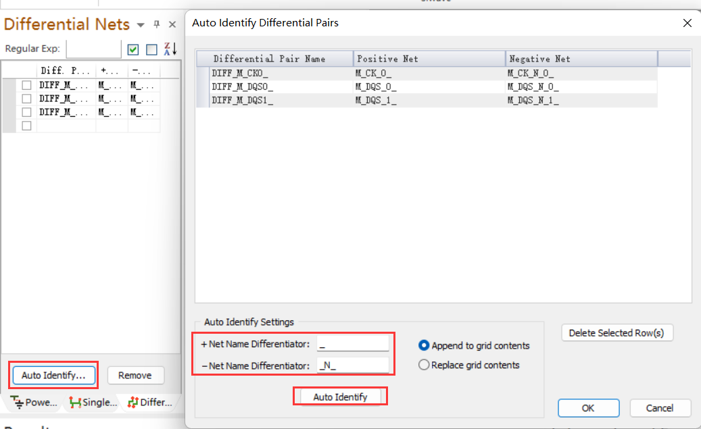Tick the third DIFF_M row checkbox
This screenshot has height=429, width=701.
(26, 112)
